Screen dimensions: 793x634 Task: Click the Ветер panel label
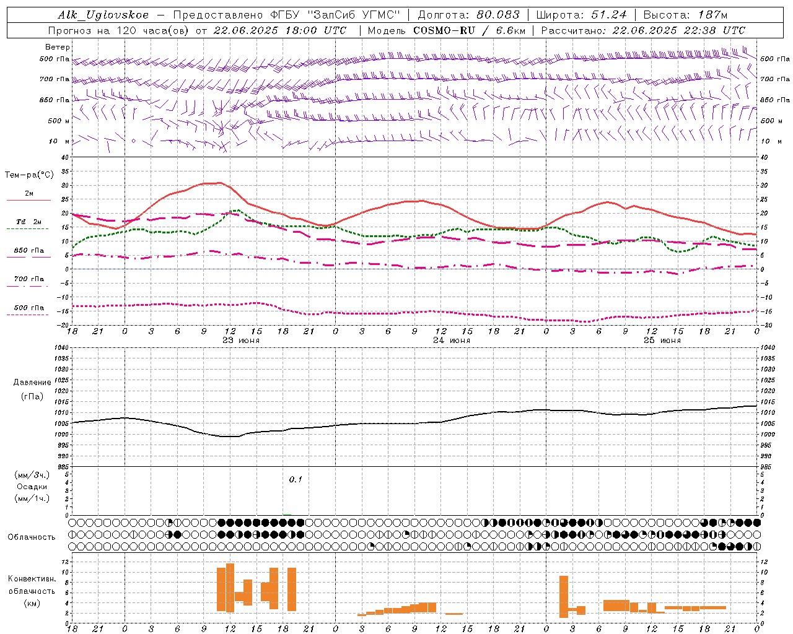coord(57,47)
